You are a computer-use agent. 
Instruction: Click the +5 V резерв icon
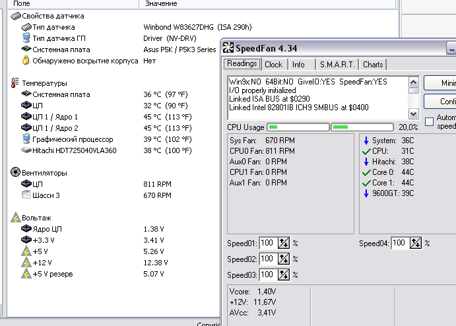(26, 274)
